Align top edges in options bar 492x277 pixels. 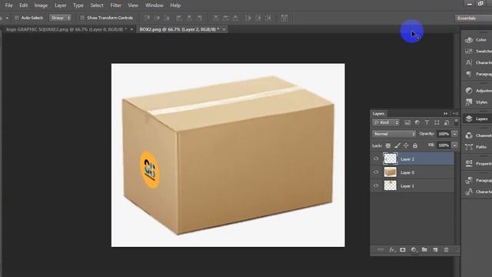tap(147, 18)
